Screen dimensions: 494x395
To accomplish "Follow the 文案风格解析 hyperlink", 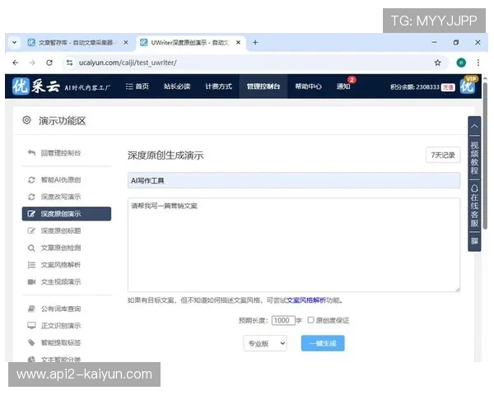I will [305, 300].
